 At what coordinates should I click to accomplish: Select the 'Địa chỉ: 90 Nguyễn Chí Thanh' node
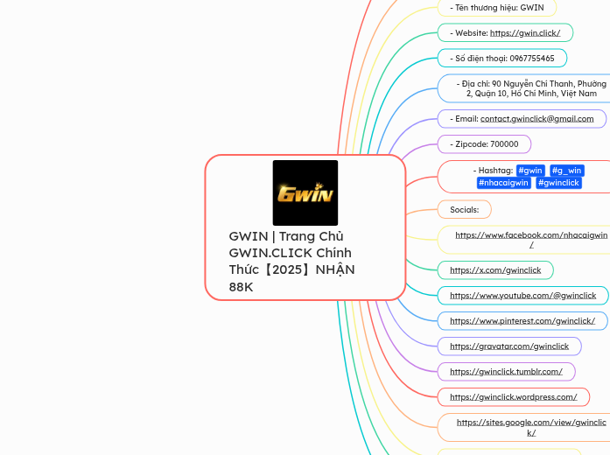[525, 88]
